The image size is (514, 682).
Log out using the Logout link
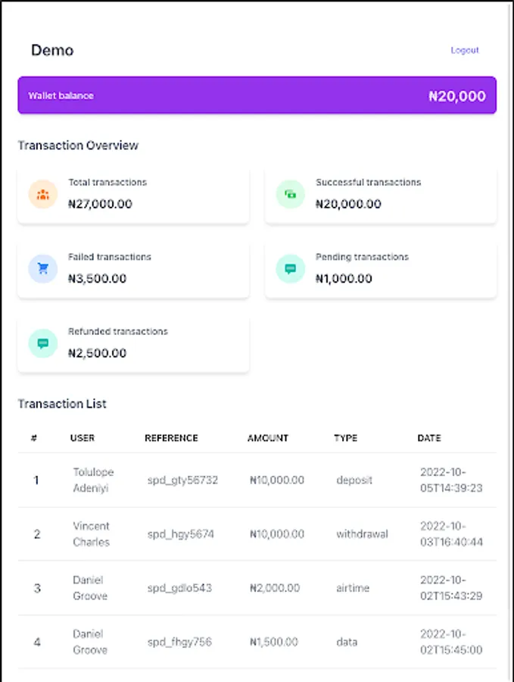(x=465, y=50)
